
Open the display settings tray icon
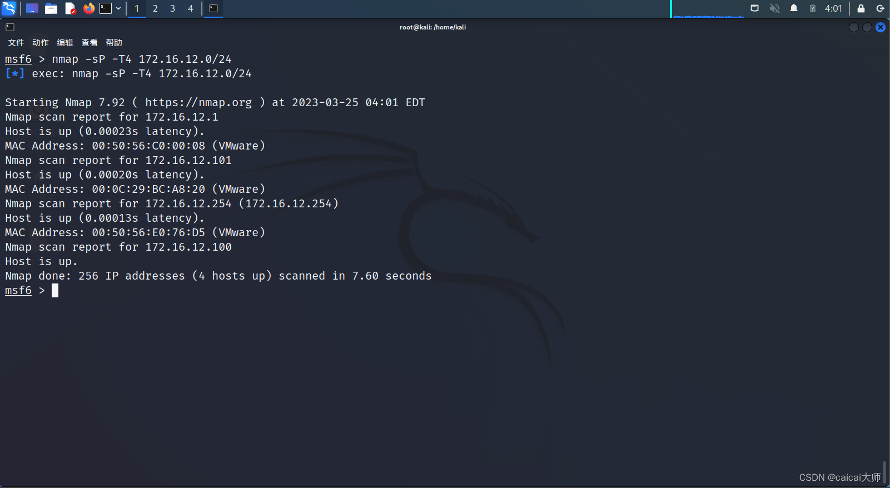click(755, 8)
